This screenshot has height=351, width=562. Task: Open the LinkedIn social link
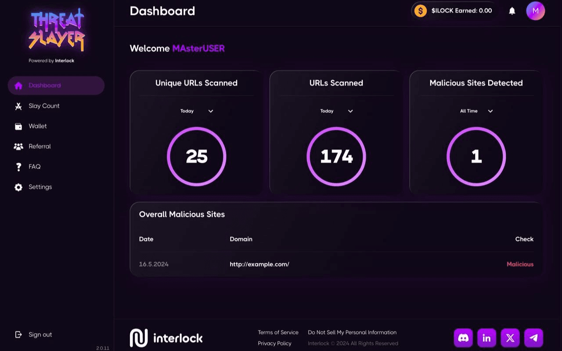pos(486,338)
